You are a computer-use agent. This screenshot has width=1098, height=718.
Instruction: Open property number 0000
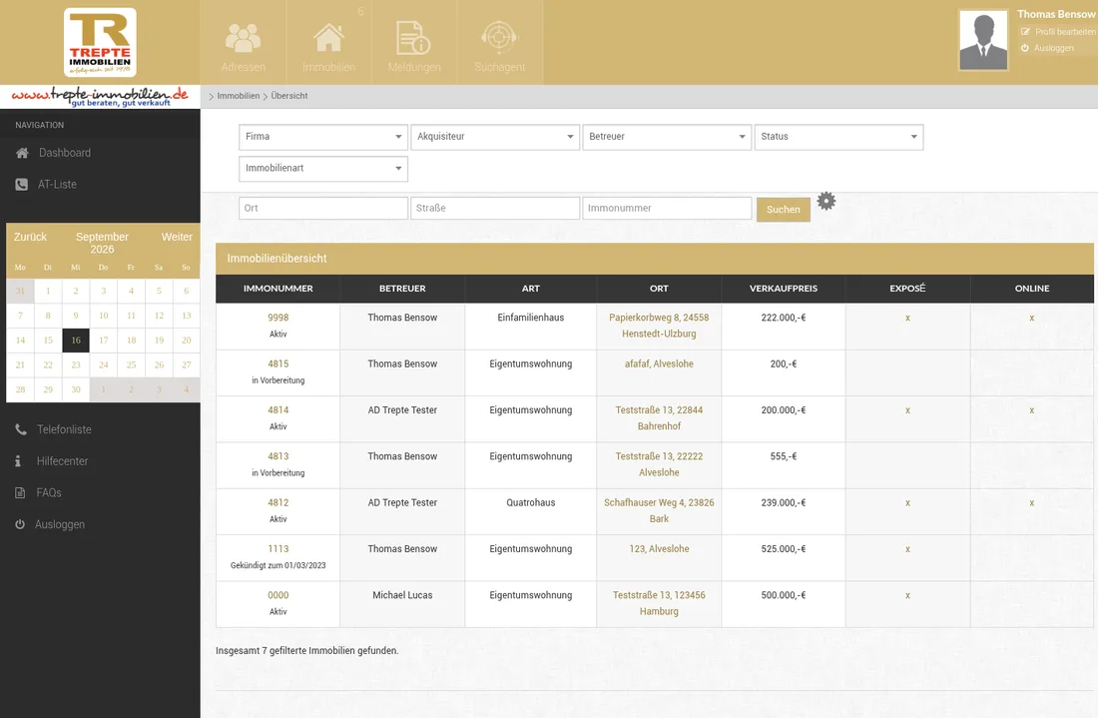(x=278, y=595)
